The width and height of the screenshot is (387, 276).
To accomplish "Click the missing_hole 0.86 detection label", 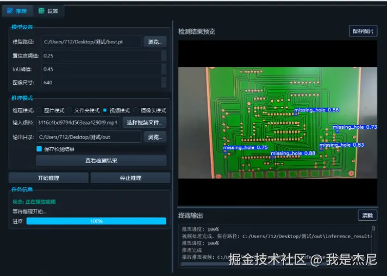I will coord(316,110).
